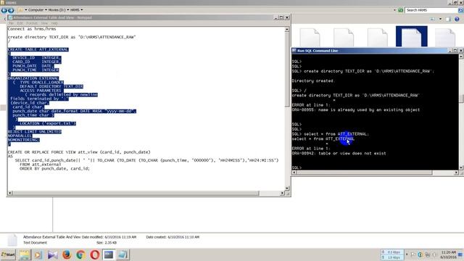The height and width of the screenshot is (261, 464).
Task: Click the Notepad horizontal scrollbar thumb
Action: [136, 193]
